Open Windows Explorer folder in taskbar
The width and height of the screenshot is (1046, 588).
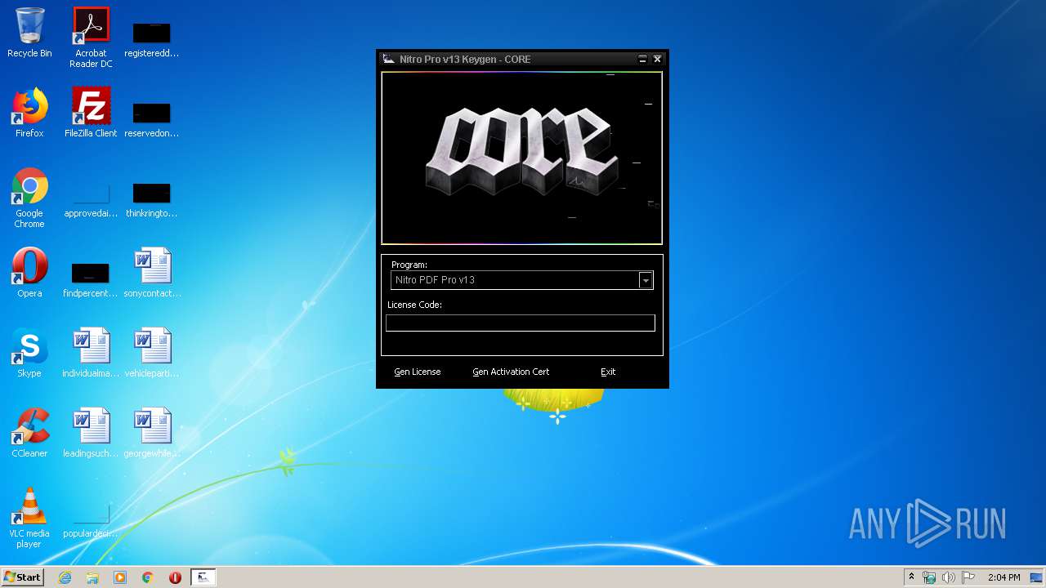(x=92, y=577)
